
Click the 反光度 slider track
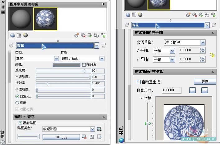coord(63,71)
